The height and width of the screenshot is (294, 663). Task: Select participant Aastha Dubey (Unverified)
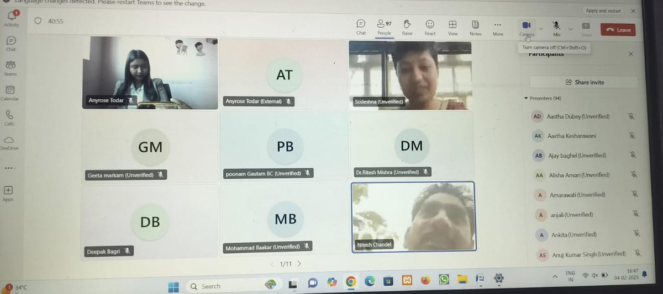tap(583, 116)
